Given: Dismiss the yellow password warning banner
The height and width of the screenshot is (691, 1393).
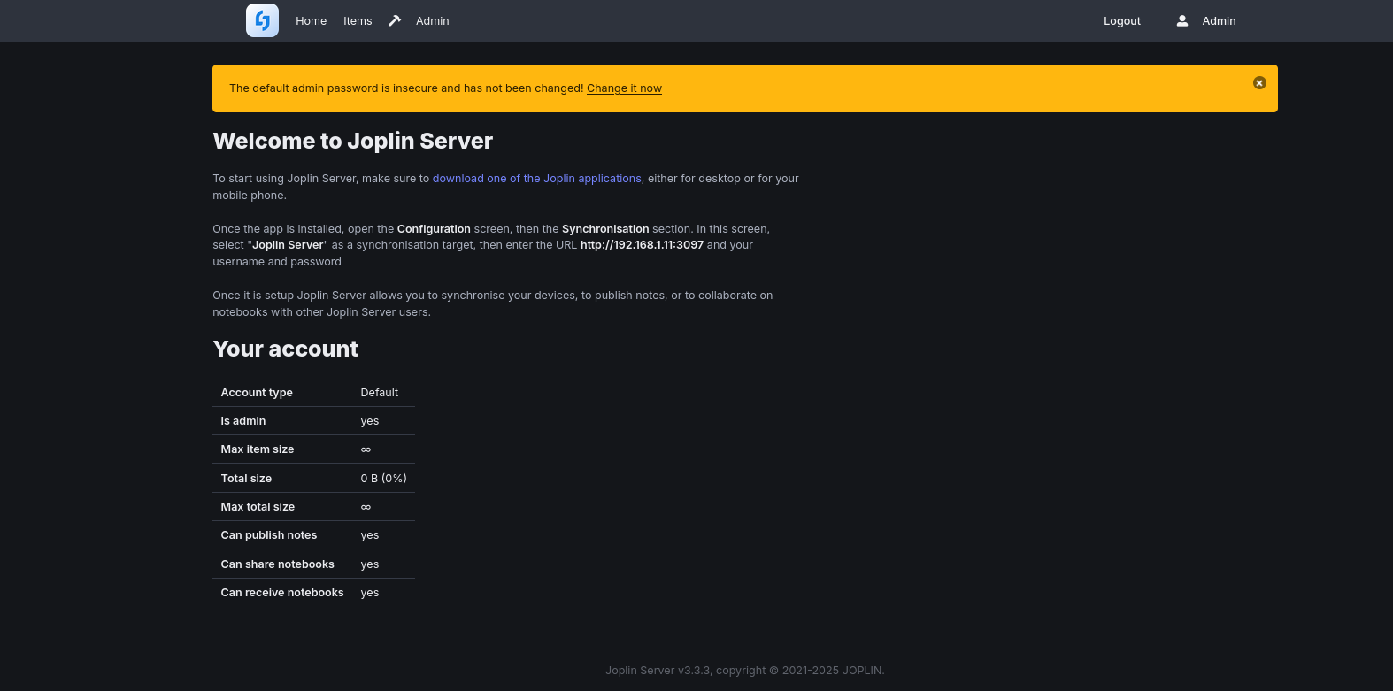Looking at the screenshot, I should click(x=1259, y=83).
